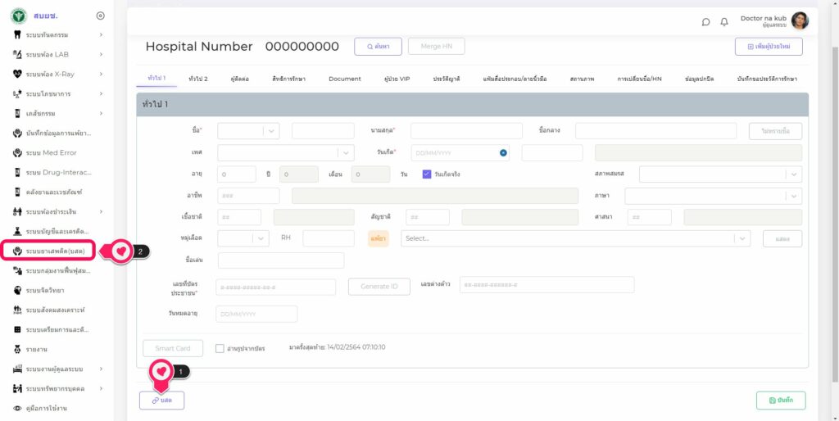The height and width of the screenshot is (421, 839).
Task: Switch to the Document tab
Action: (x=345, y=79)
